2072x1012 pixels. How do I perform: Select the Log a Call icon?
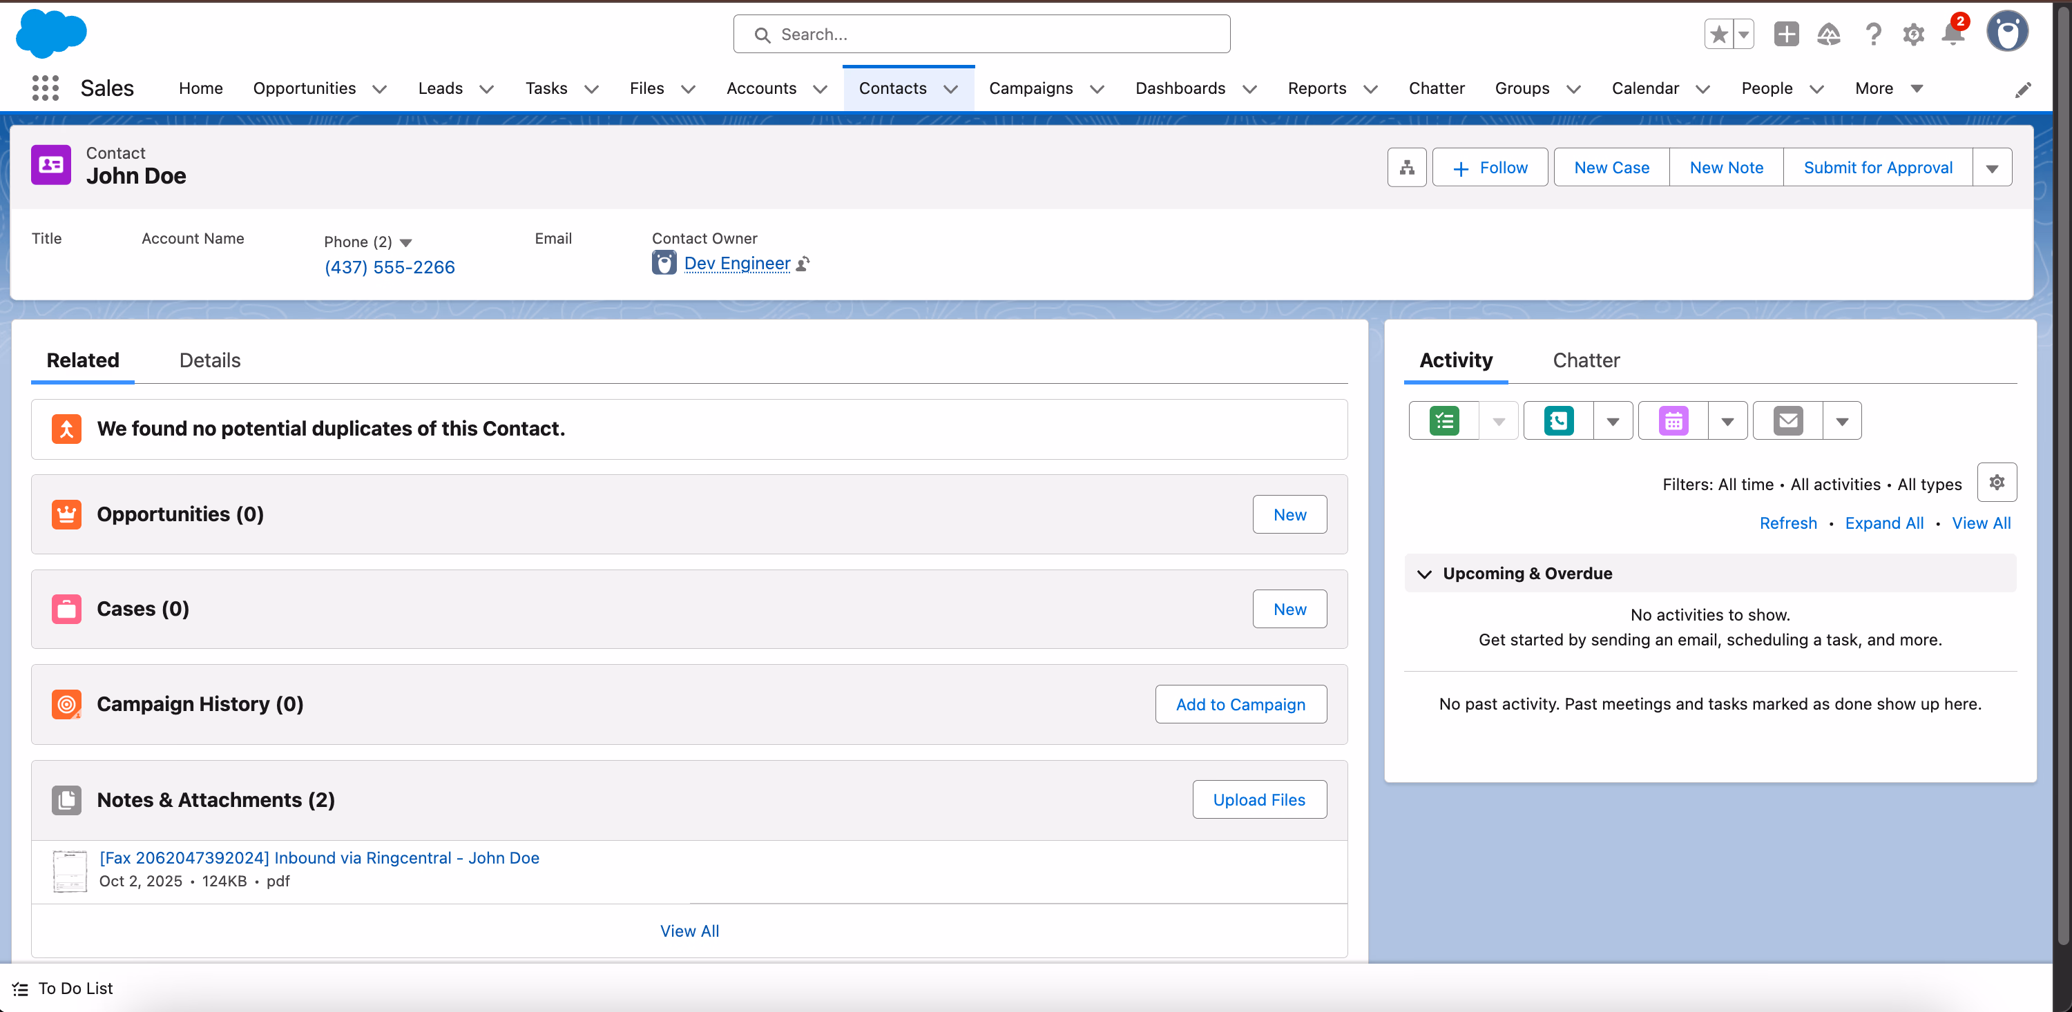tap(1559, 420)
